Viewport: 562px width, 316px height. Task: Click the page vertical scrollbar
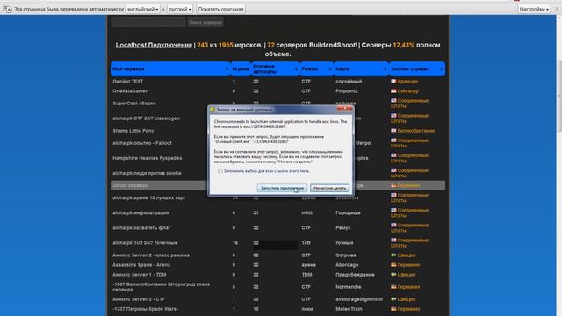click(558, 96)
